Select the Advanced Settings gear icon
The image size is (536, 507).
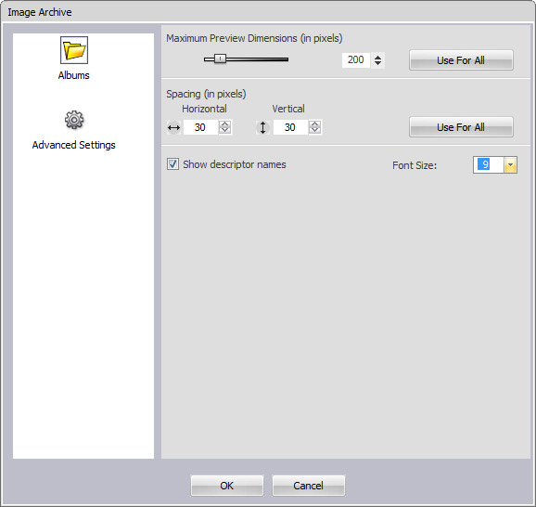74,120
